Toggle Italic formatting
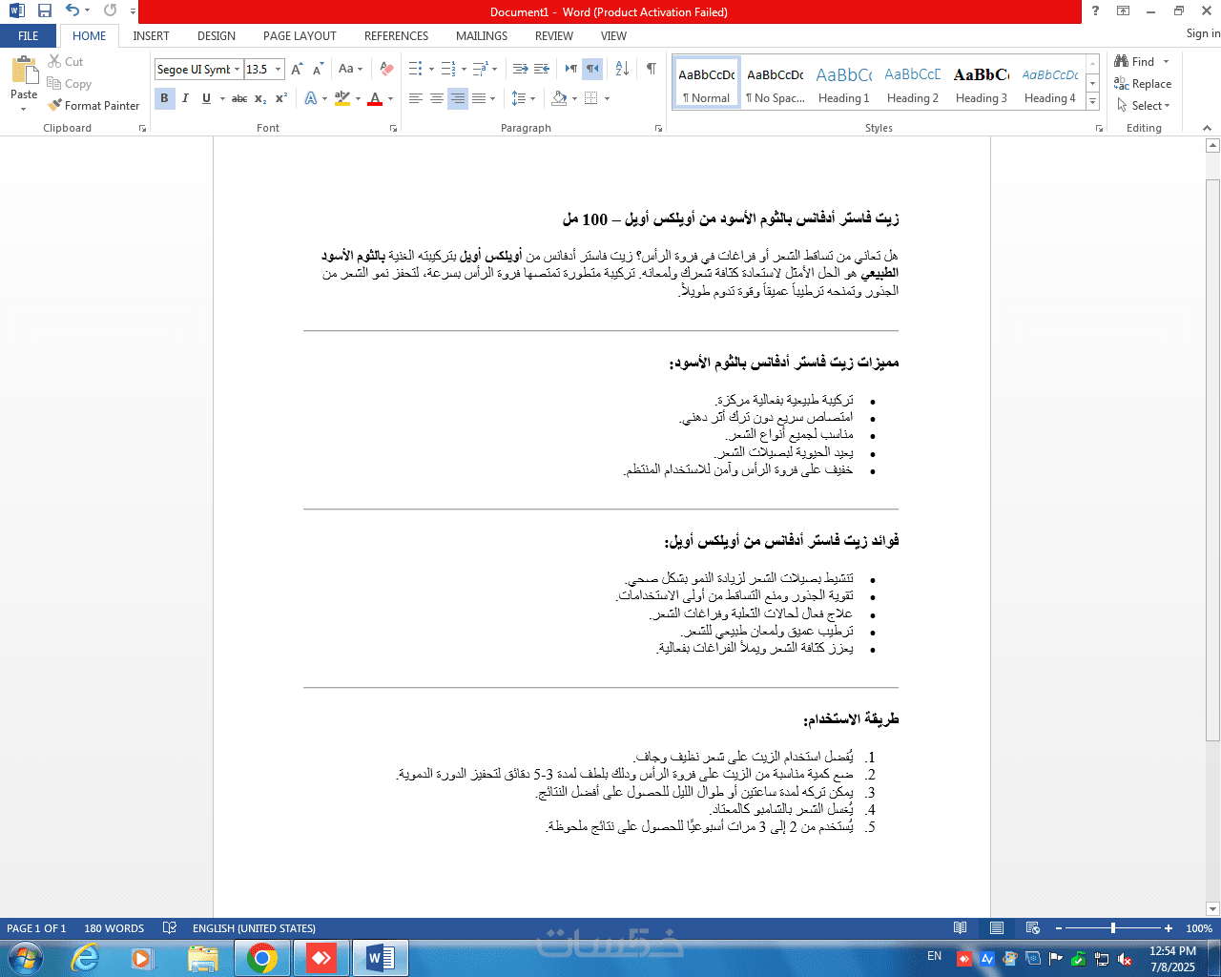The height and width of the screenshot is (977, 1221). (185, 98)
